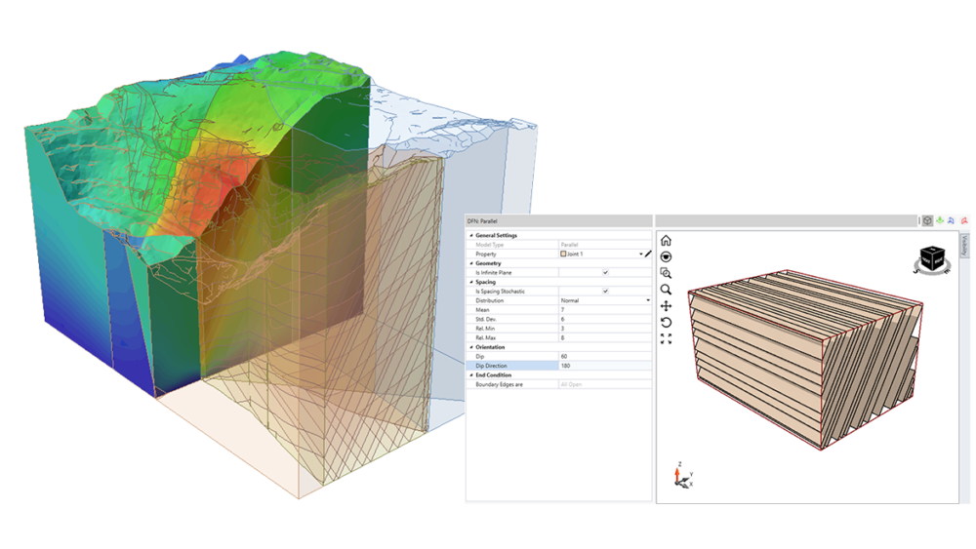Collapse the Spacing section
Screen dimensions: 976x549
coord(471,282)
